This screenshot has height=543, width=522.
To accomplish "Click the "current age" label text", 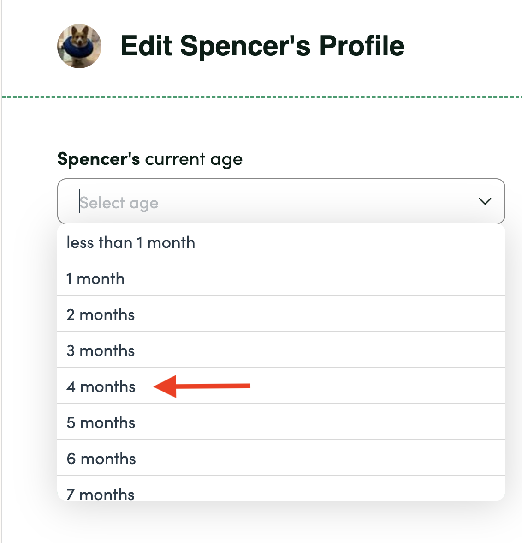I will click(194, 159).
